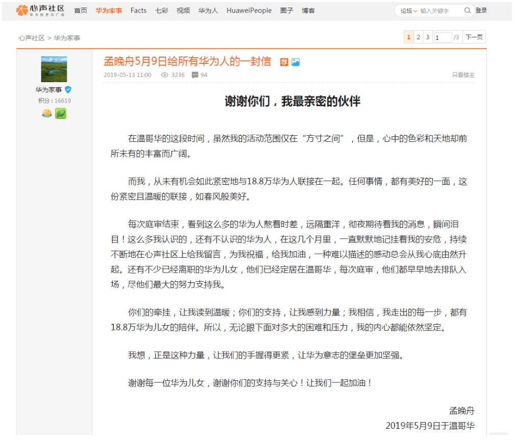Click the image badge icon beside the title
This screenshot has width=519, height=440.
click(x=296, y=62)
